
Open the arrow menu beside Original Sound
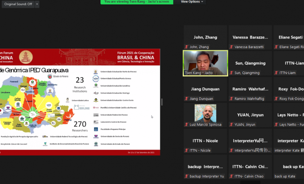[x=37, y=4]
